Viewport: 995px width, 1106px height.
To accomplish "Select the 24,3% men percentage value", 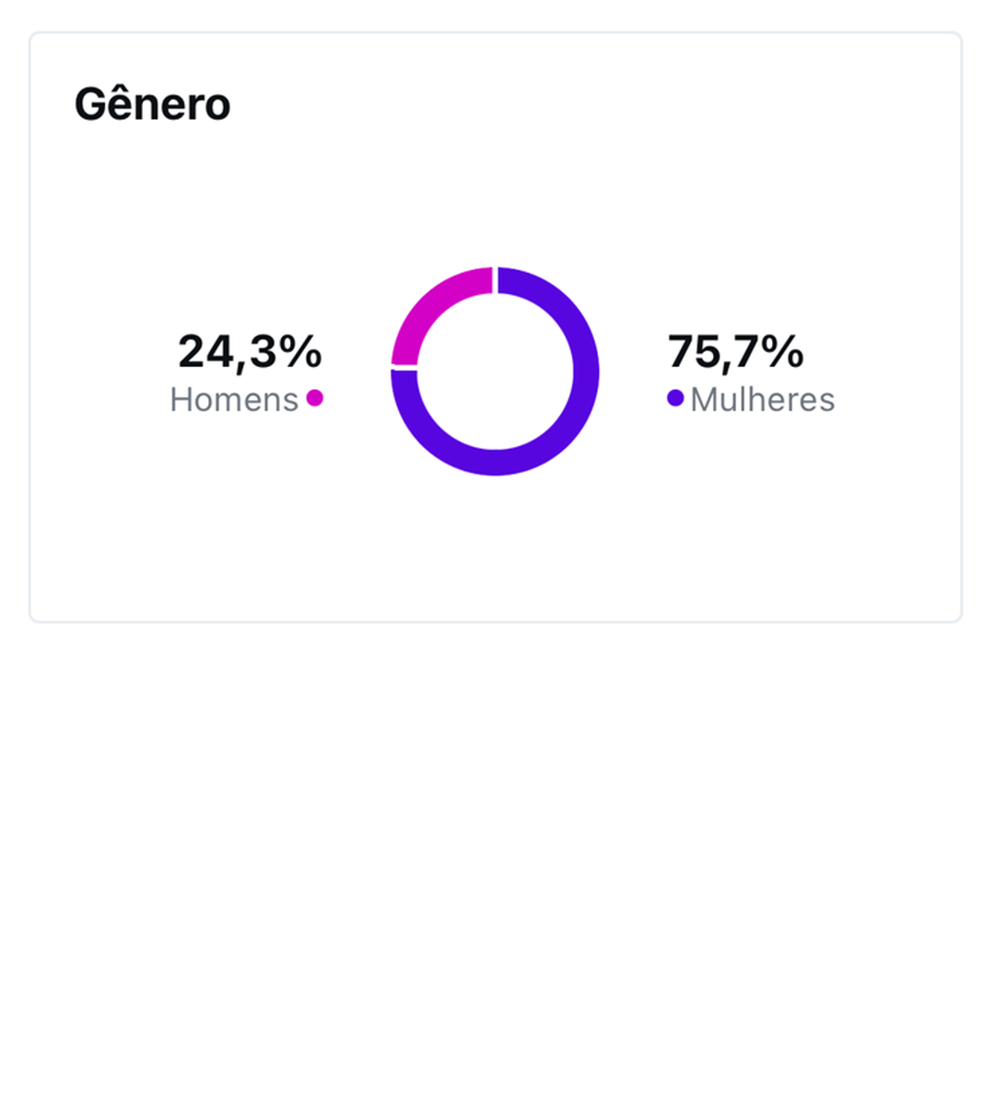I will point(250,351).
